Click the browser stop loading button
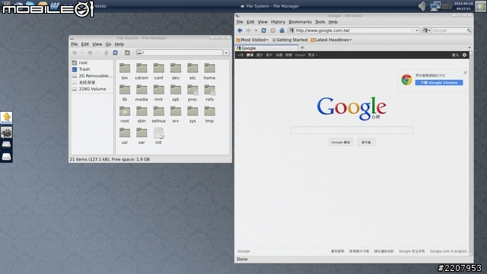The height and width of the screenshot is (274, 487). (272, 30)
